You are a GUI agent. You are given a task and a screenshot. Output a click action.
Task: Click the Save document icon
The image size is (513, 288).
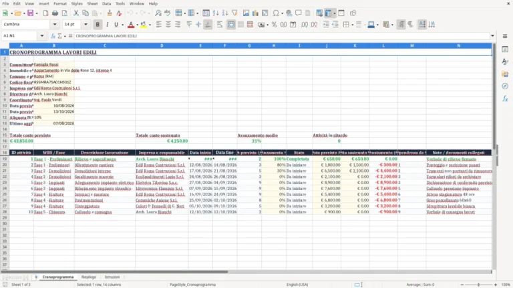tap(30, 13)
